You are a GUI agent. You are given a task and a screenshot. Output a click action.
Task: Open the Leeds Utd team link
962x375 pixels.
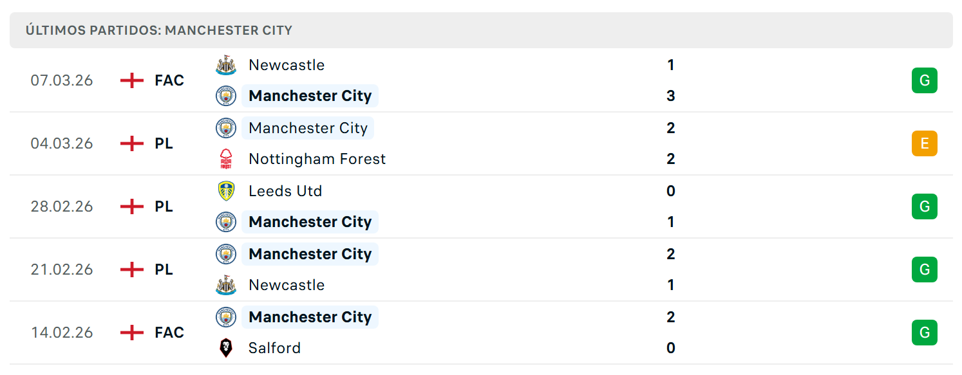285,191
